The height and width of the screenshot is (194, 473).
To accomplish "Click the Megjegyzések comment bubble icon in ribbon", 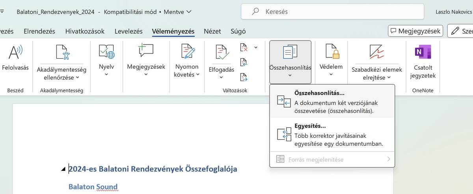I will tap(146, 52).
